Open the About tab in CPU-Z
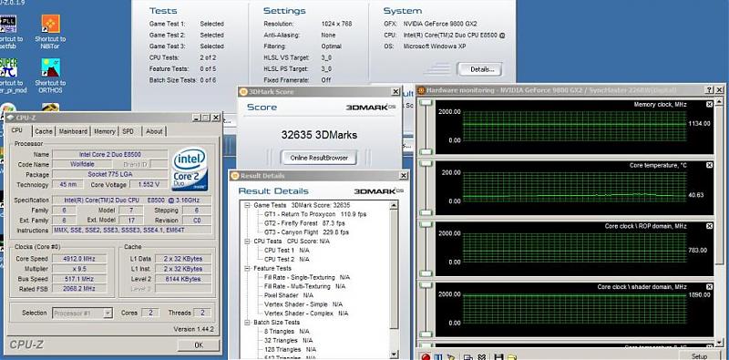 pyautogui.click(x=154, y=131)
